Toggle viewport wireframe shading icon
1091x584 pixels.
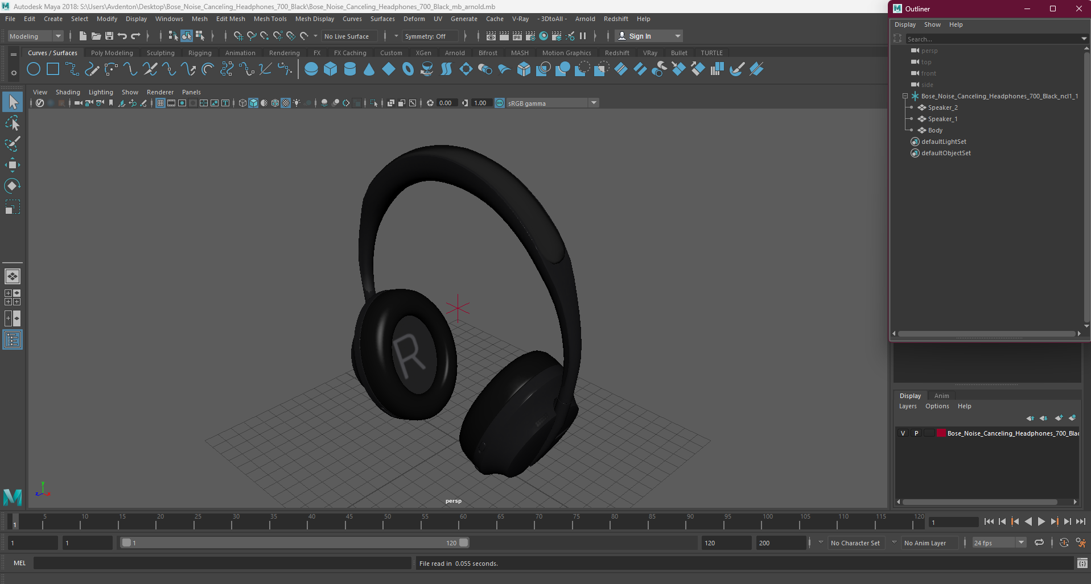[242, 103]
